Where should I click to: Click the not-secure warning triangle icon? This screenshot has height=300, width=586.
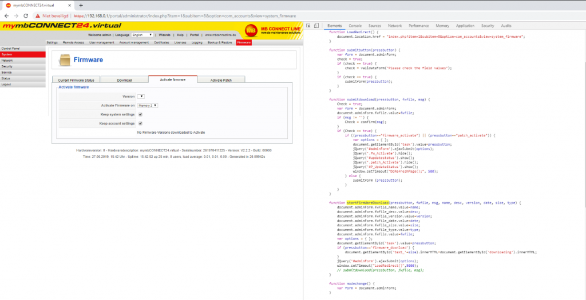(x=37, y=16)
